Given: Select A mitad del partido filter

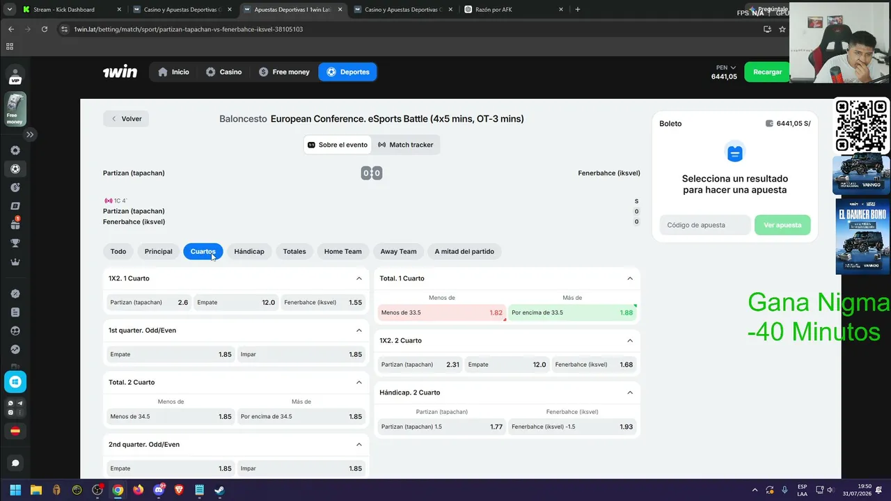Looking at the screenshot, I should [464, 251].
